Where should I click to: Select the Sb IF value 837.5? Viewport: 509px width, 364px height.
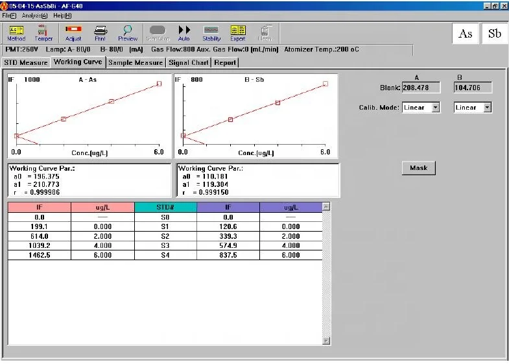[228, 255]
